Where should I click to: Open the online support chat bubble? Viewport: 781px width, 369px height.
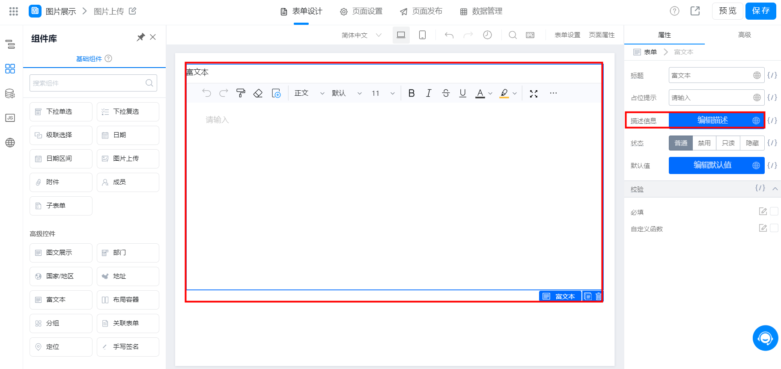point(765,338)
